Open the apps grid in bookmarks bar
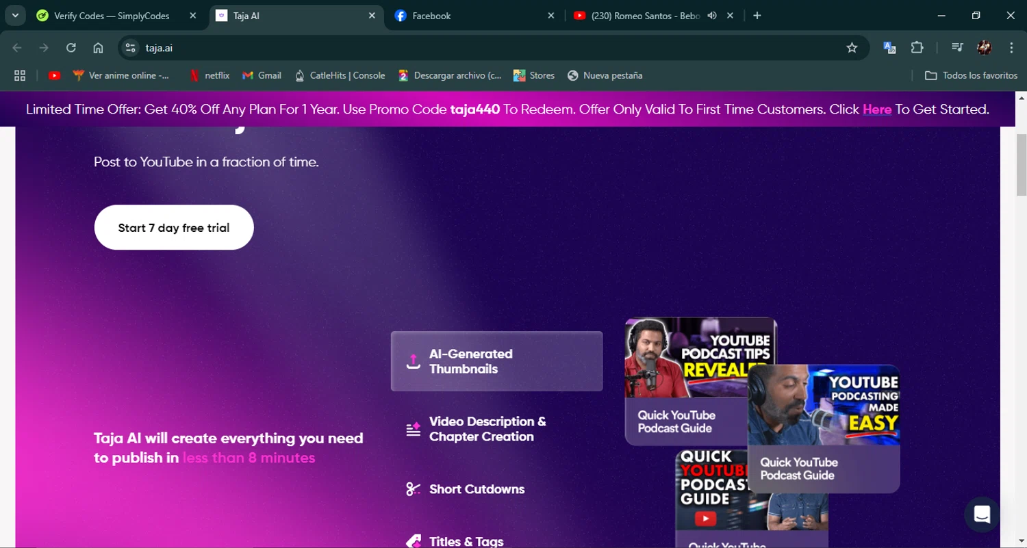The height and width of the screenshot is (548, 1027). coord(20,75)
